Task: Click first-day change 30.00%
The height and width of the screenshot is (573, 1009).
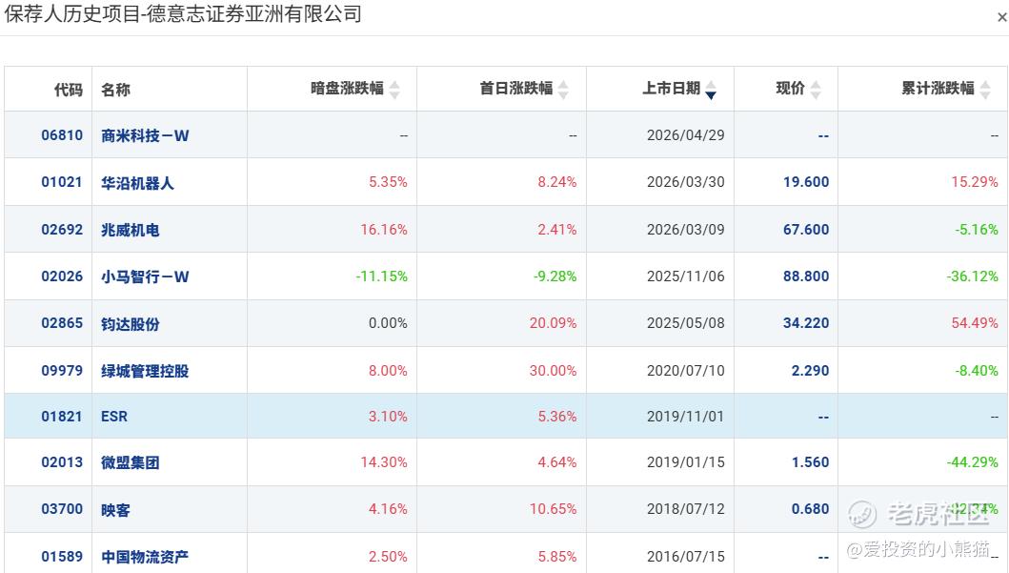Action: (553, 371)
